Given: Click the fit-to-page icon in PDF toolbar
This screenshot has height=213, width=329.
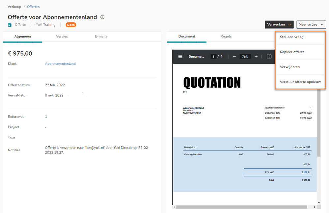Looking at the screenshot, I should [269, 57].
